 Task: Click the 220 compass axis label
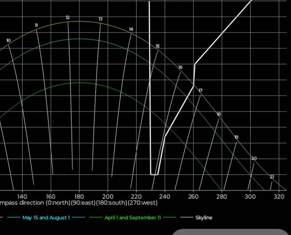coord(136,197)
